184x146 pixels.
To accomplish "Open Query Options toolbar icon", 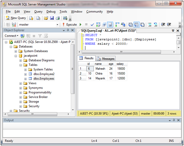I will pyautogui.click(x=104, y=25).
